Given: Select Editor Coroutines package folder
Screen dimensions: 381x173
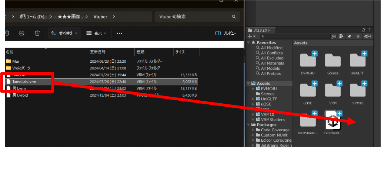Looking at the screenshot, I should tap(277, 140).
